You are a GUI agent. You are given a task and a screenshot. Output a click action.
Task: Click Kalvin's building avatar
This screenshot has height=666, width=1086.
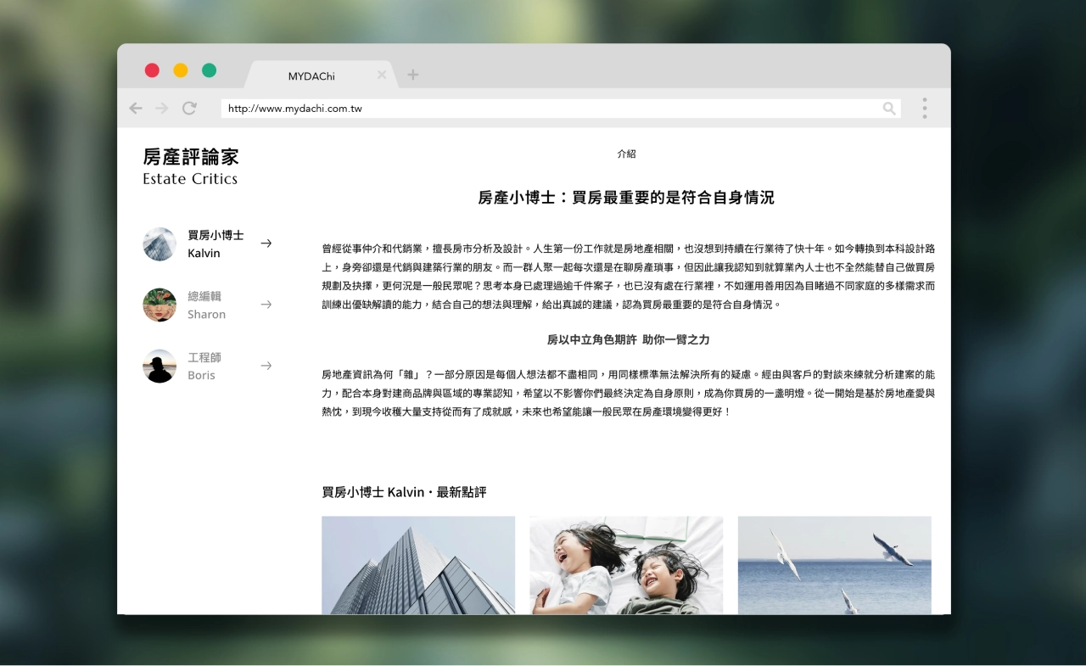[x=160, y=244]
